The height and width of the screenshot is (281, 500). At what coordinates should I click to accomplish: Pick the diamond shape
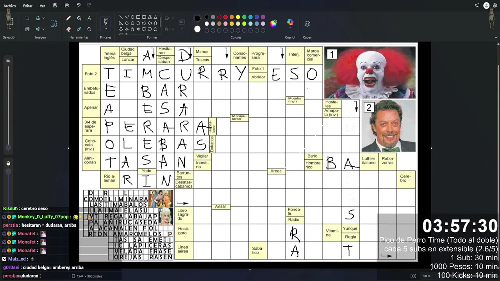coord(127,23)
